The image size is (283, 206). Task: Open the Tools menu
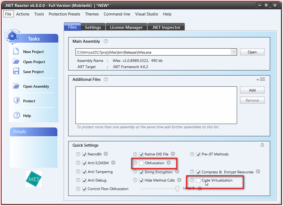39,14
